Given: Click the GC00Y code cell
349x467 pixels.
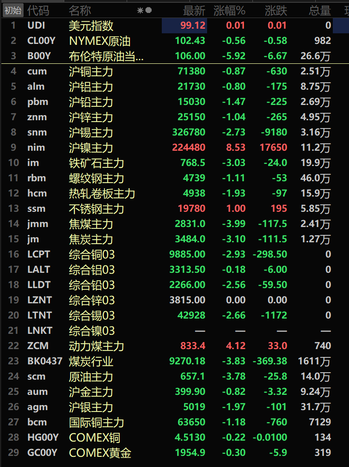Looking at the screenshot, I should tap(42, 453).
